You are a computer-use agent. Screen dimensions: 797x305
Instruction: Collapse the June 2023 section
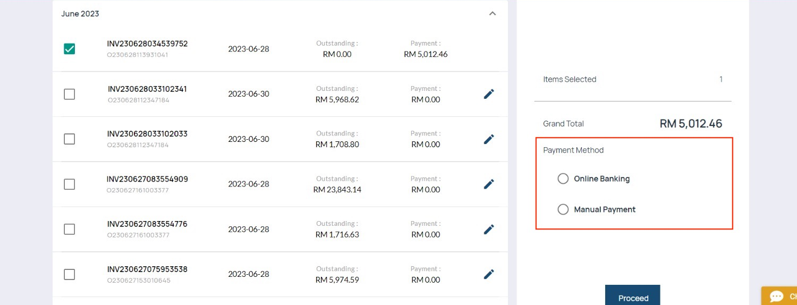[x=493, y=14]
